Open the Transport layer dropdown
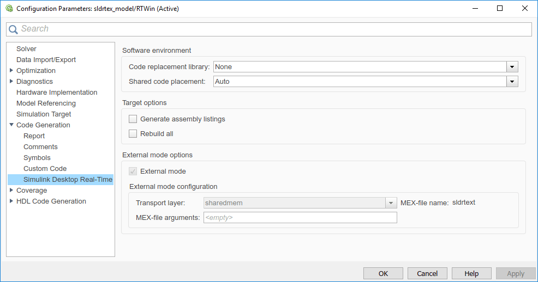The image size is (538, 282). (391, 203)
